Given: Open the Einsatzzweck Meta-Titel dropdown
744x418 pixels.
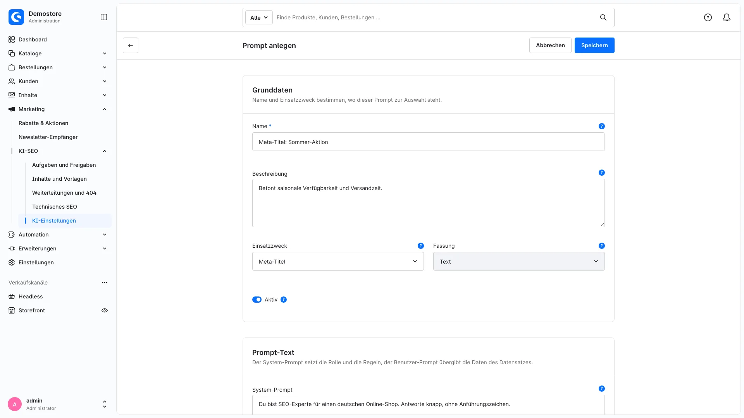Looking at the screenshot, I should [338, 261].
